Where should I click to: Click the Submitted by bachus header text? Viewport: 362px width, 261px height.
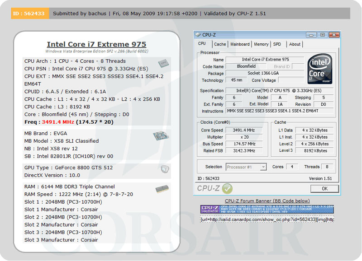(x=80, y=14)
